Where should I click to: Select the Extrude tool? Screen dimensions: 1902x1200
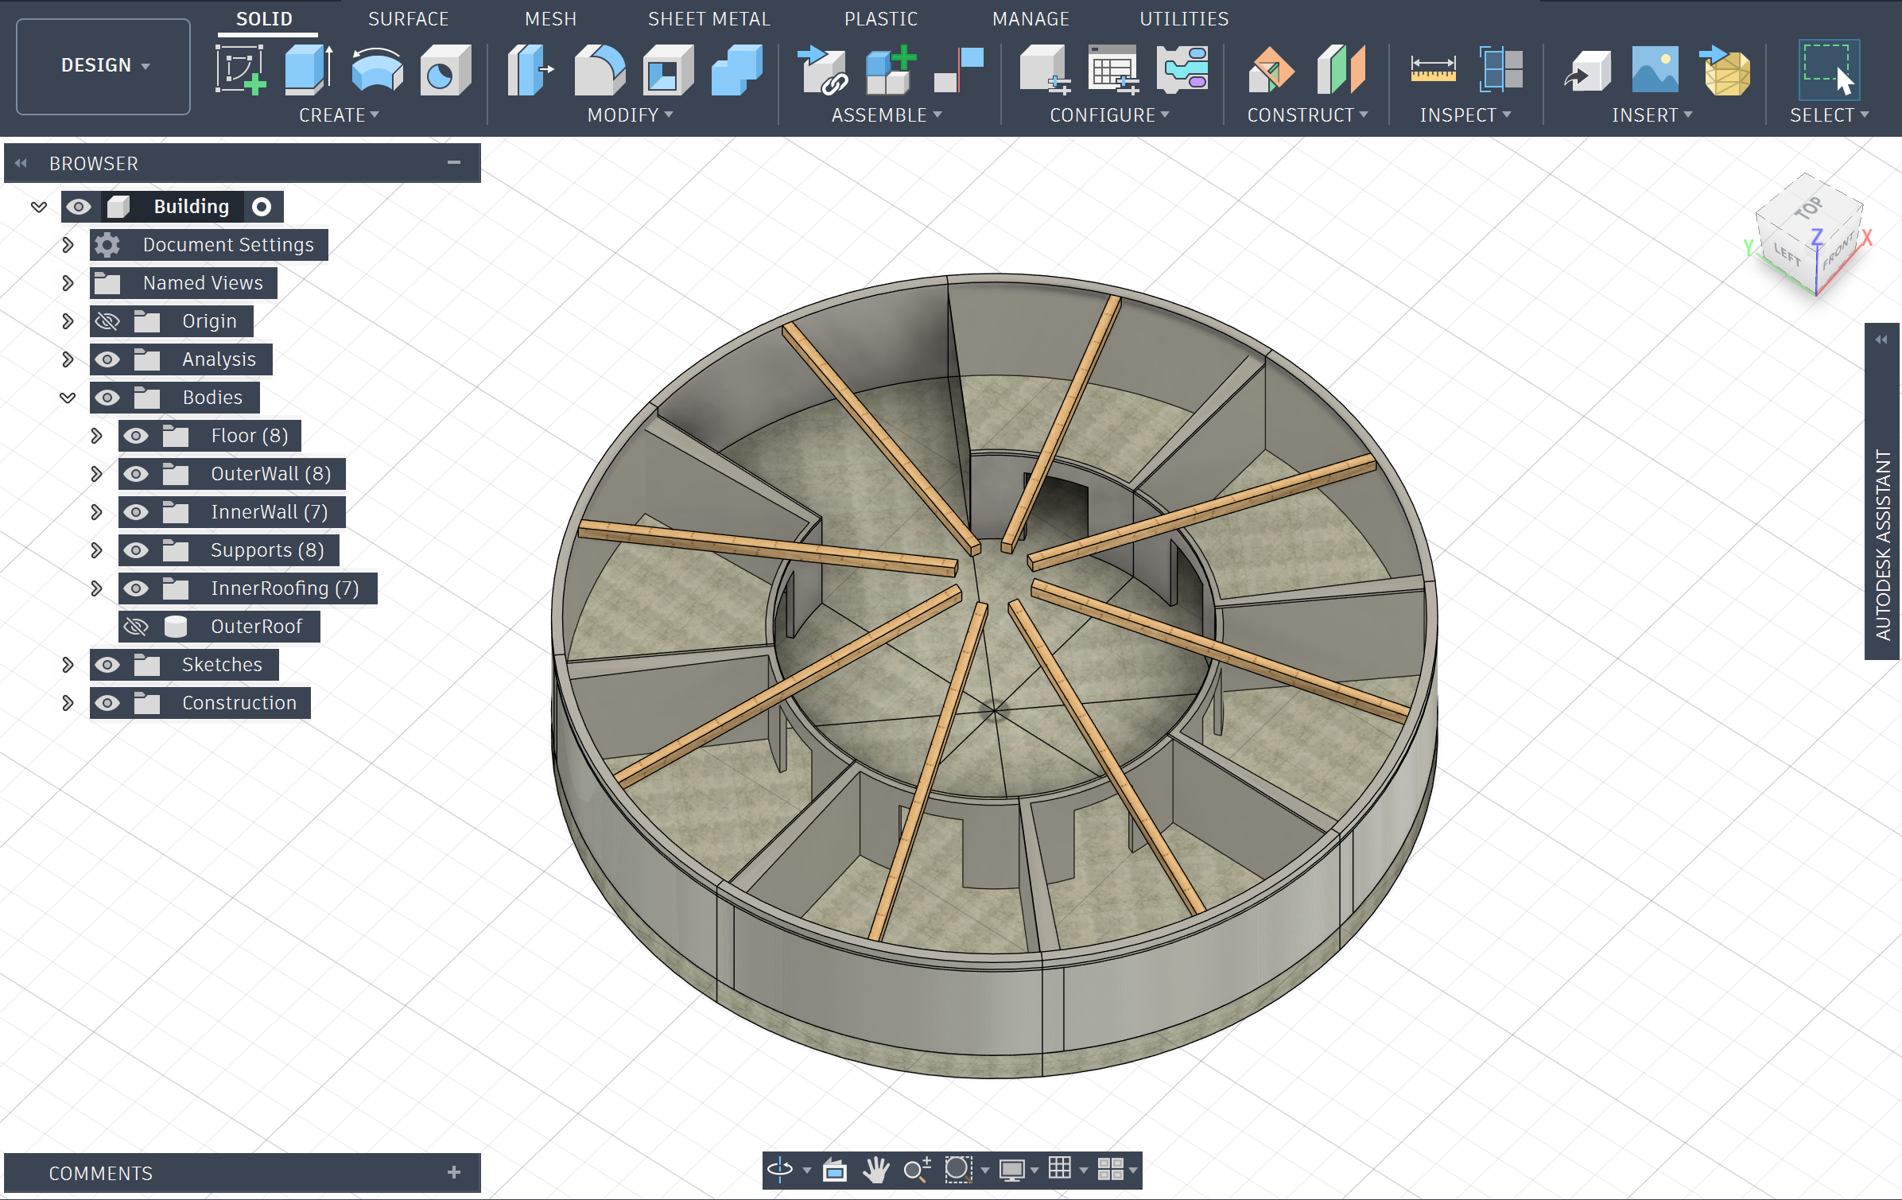pos(309,70)
